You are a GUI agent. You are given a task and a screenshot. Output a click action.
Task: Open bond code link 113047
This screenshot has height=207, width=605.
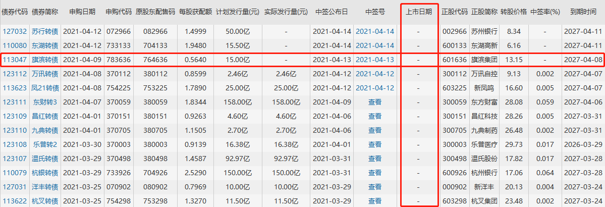click(15, 60)
